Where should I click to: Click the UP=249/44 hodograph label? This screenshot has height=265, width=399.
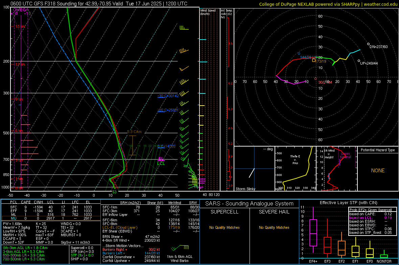pyautogui.click(x=369, y=63)
